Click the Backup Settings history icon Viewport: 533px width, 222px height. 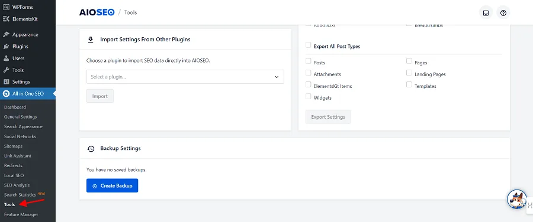[x=91, y=149]
